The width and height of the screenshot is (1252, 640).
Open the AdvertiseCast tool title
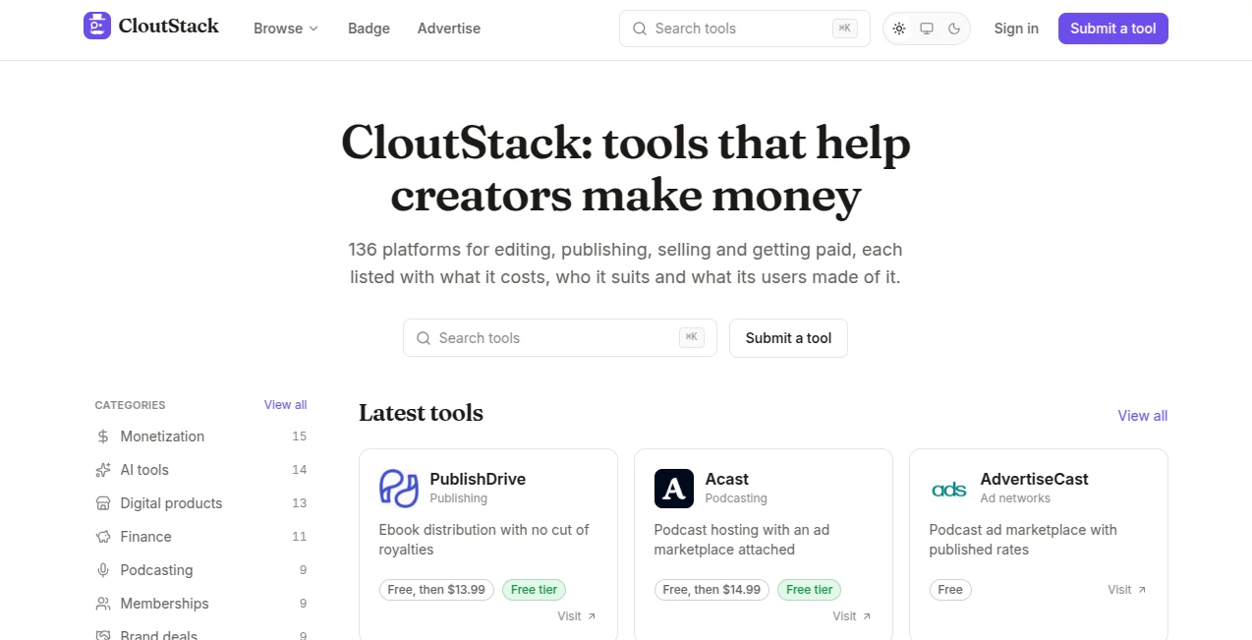pos(1035,479)
